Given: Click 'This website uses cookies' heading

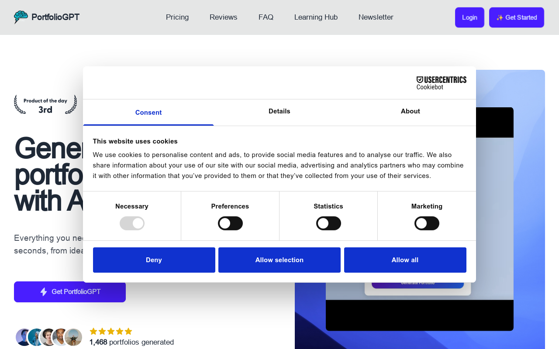Looking at the screenshot, I should pos(135,141).
